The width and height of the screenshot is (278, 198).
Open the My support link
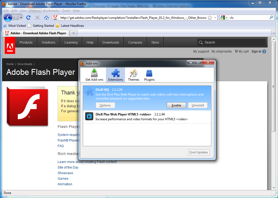201,51
